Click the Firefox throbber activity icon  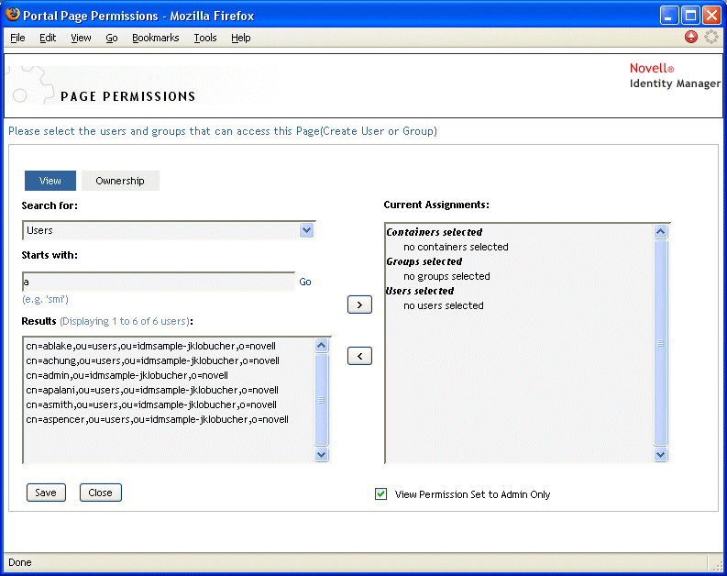710,37
